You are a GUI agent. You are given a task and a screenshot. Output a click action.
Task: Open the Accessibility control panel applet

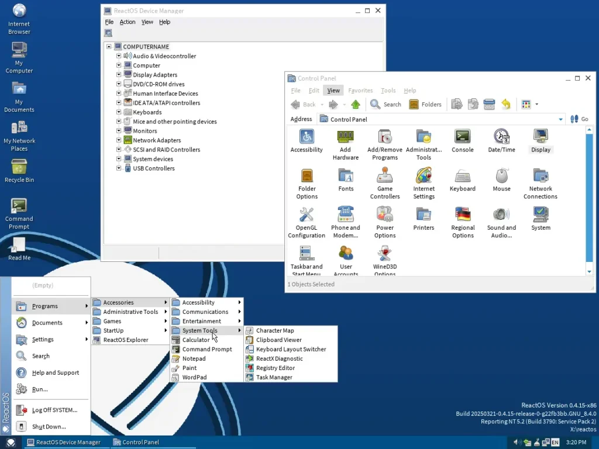tap(307, 141)
